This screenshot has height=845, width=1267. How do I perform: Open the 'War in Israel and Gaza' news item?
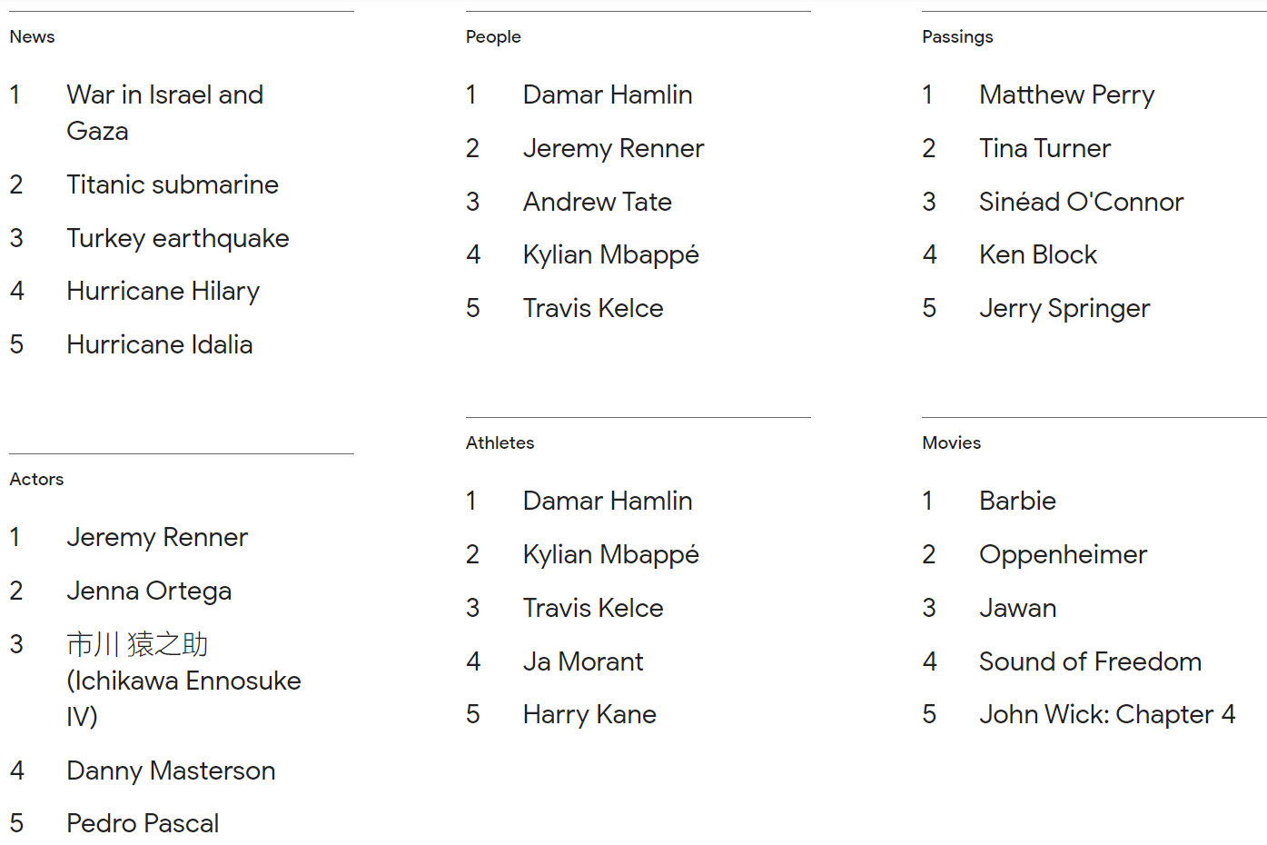point(165,113)
